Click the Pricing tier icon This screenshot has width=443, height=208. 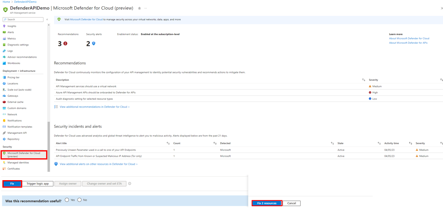4,77
